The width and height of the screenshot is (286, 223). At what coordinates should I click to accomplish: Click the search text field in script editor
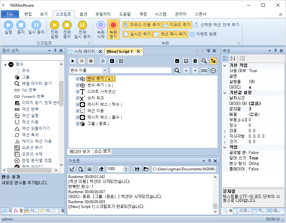141,70
